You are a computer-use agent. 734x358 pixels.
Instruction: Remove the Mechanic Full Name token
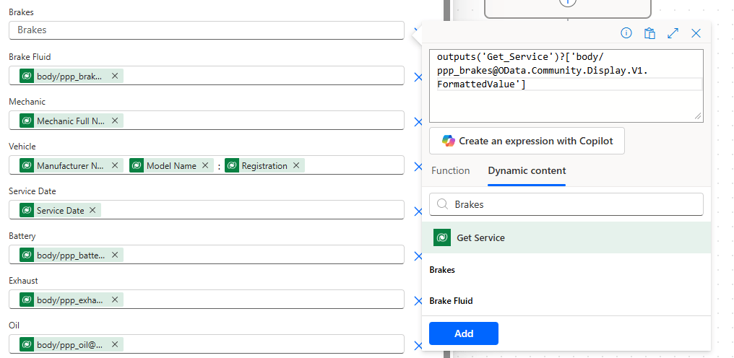(115, 121)
